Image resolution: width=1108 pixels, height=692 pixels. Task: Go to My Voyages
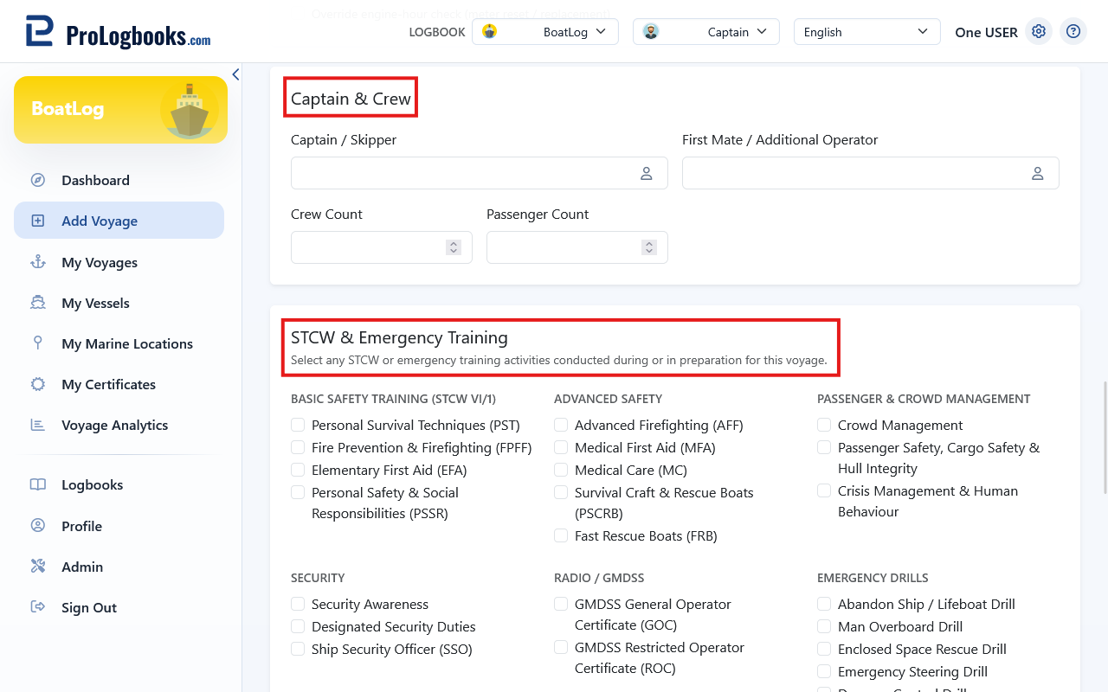119,262
